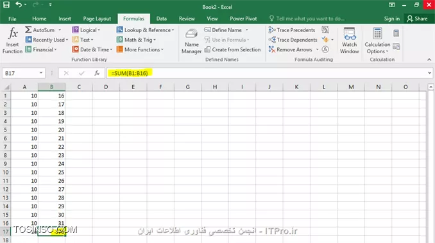Open the View tab
The height and width of the screenshot is (243, 435).
[212, 19]
